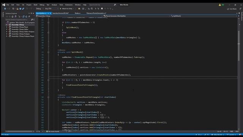Viewport: 243px width, 137px height.
Task: Open the Window menu
Action: point(78,5)
